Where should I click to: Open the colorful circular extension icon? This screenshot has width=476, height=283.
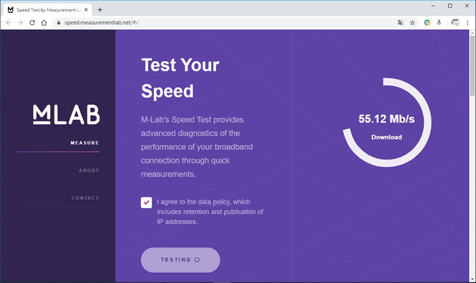pyautogui.click(x=427, y=22)
